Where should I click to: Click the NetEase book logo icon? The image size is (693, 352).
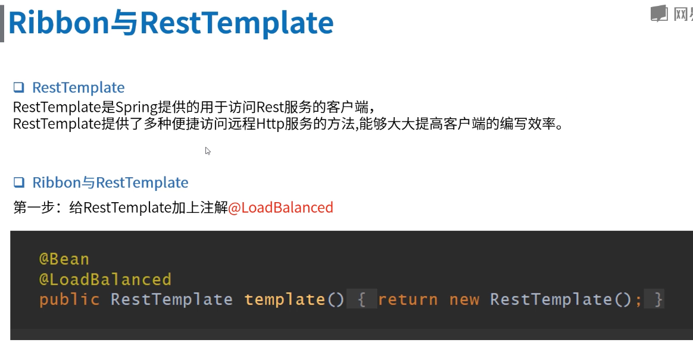coord(659,13)
